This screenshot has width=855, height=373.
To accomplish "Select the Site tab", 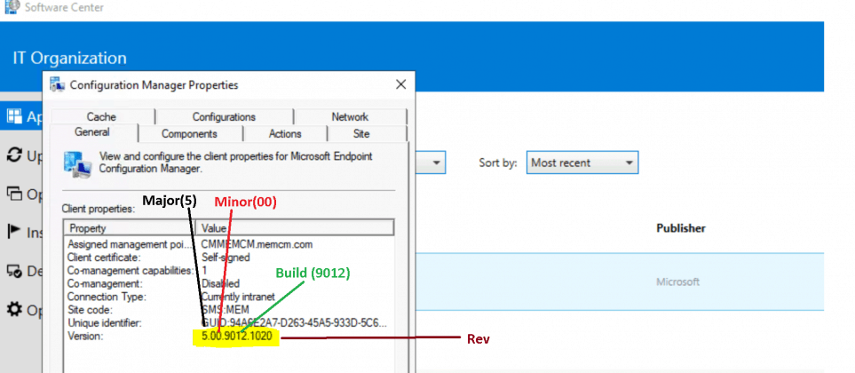I will point(361,133).
